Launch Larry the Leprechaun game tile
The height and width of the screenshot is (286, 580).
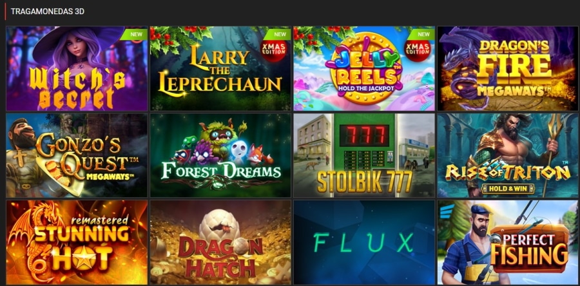220,68
